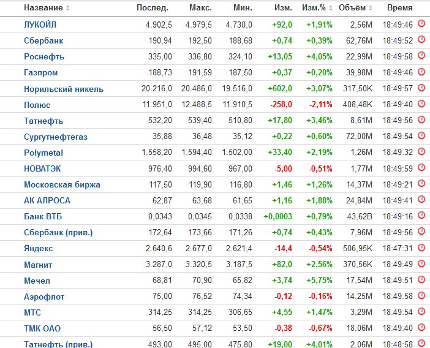Open the ТМК ОАО link
This screenshot has height=348, width=430.
coord(42,328)
